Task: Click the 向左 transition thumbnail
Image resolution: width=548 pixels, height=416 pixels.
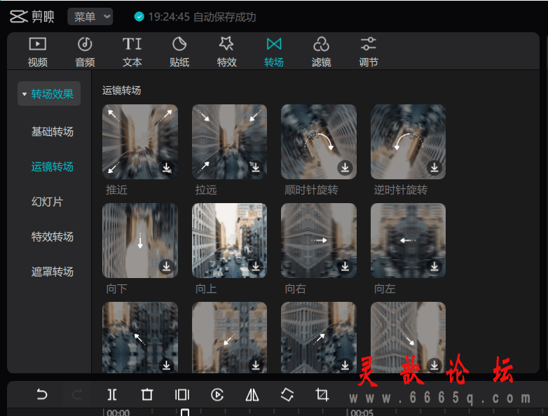Action: coord(409,241)
